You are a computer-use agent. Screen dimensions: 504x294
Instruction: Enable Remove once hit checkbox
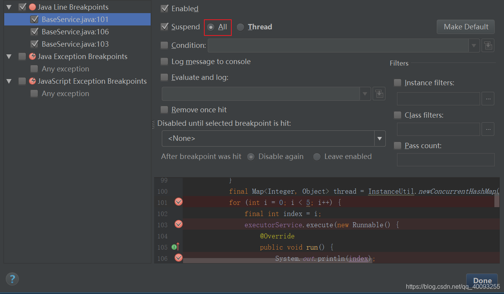pos(165,110)
